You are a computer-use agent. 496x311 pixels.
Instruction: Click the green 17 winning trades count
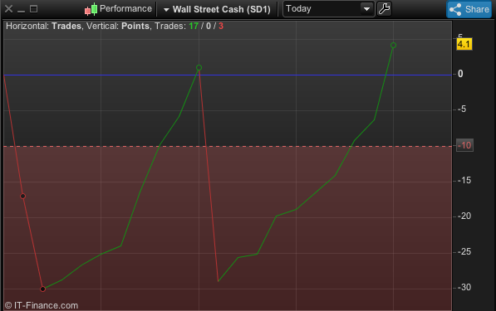coord(194,26)
